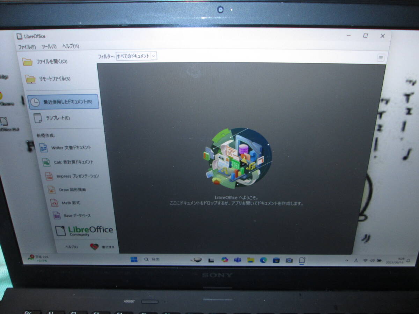Click the Draw drawing icon
The image size is (419, 314).
click(x=52, y=190)
